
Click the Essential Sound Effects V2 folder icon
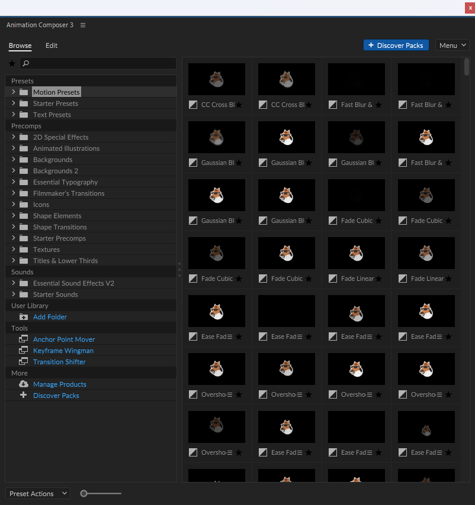coord(24,283)
